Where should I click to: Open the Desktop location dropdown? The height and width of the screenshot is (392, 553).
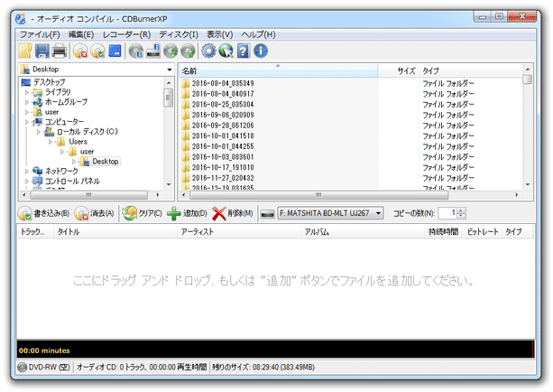tap(170, 70)
